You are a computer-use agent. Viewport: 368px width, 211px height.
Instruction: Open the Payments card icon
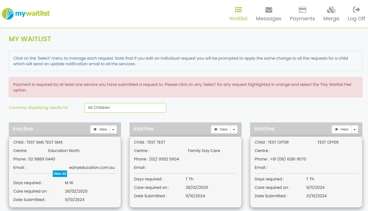302,10
